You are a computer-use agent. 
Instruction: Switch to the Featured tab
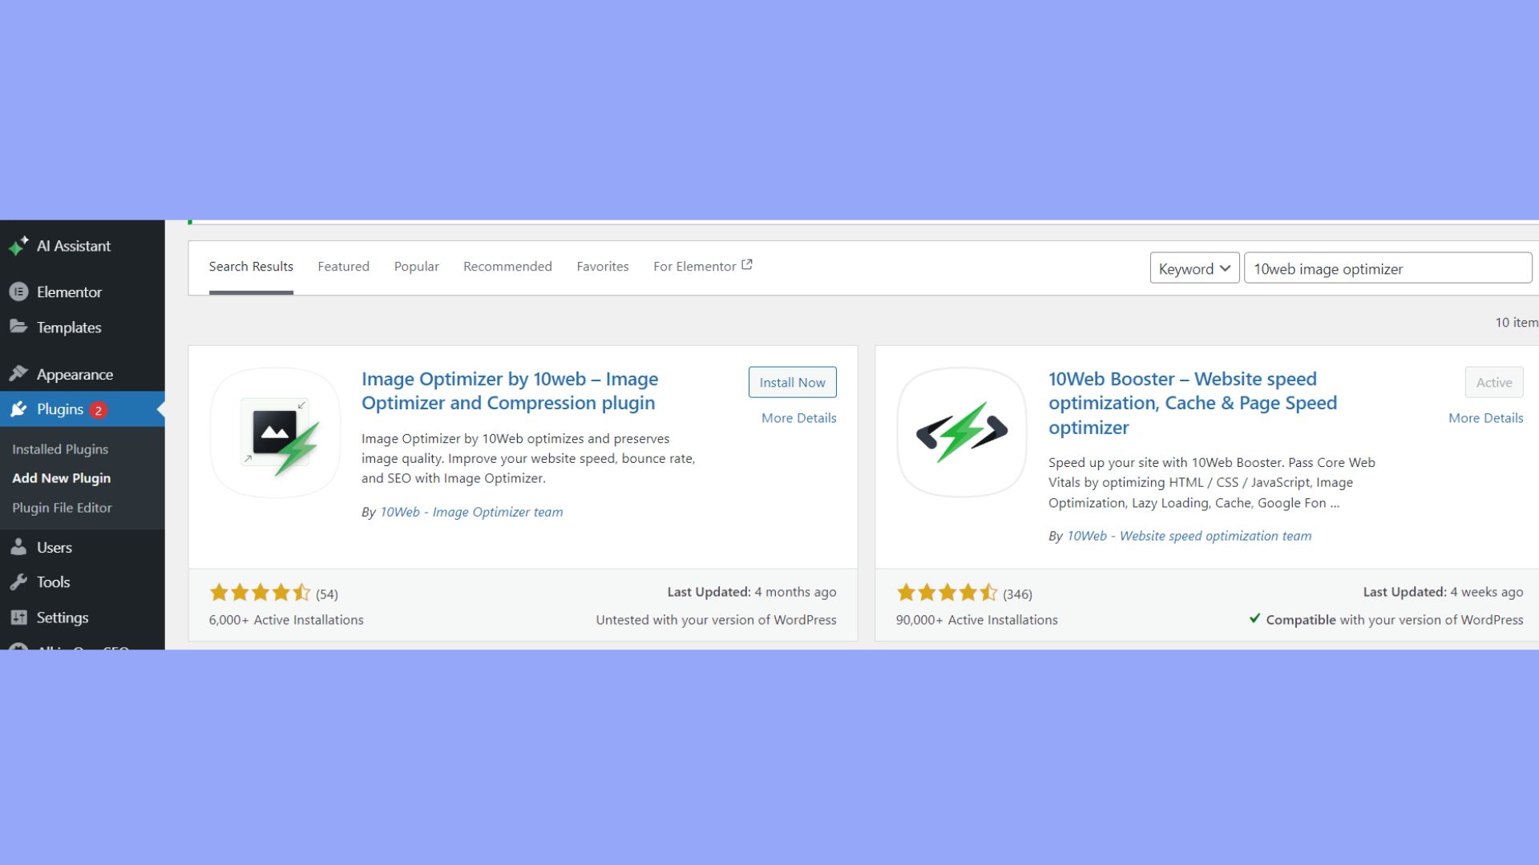pyautogui.click(x=343, y=266)
